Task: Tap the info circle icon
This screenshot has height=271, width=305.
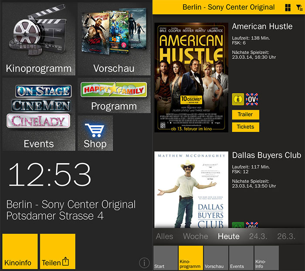Action: click(144, 263)
